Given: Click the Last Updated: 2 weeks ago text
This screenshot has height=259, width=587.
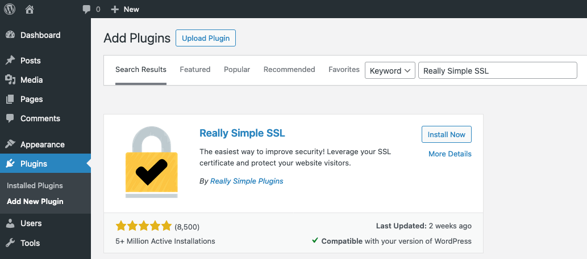Looking at the screenshot, I should [x=424, y=226].
